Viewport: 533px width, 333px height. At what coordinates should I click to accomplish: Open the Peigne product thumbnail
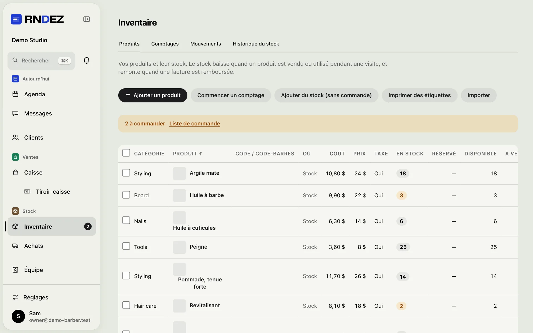tap(179, 247)
